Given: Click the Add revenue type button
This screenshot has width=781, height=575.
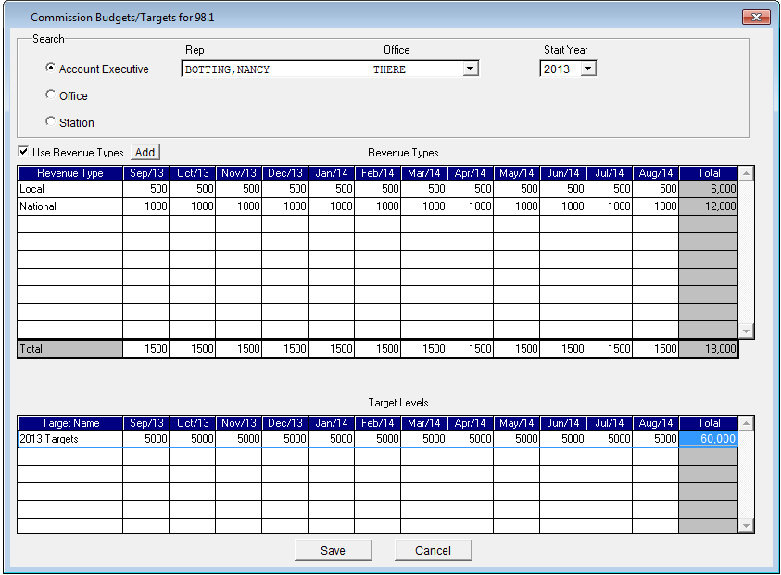Looking at the screenshot, I should pos(145,152).
